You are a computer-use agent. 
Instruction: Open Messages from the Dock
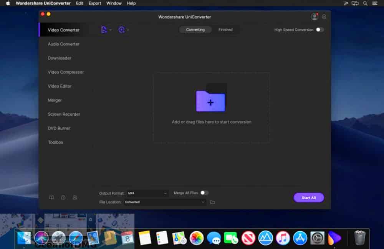click(x=214, y=238)
